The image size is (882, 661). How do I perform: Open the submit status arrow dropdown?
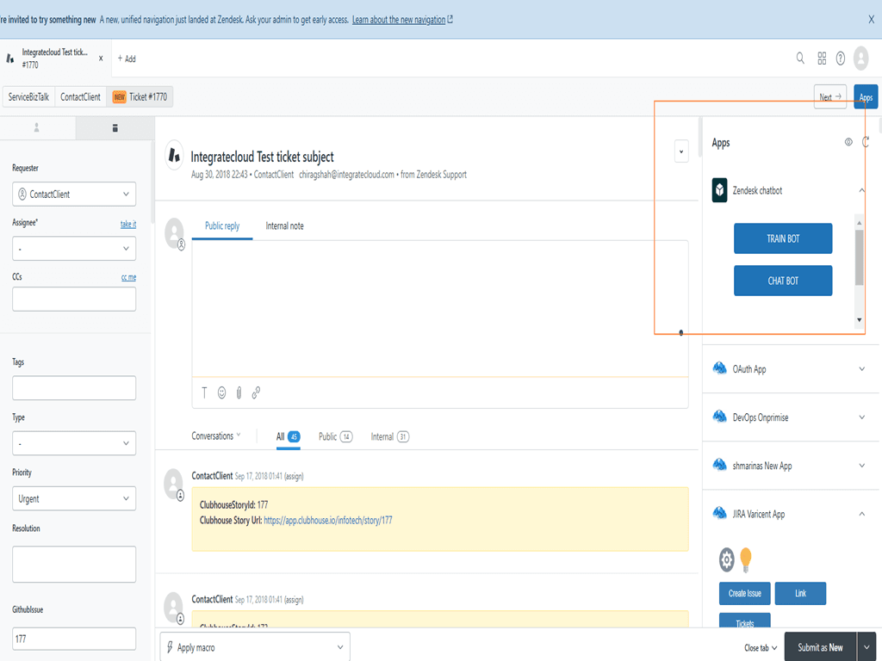click(x=866, y=647)
